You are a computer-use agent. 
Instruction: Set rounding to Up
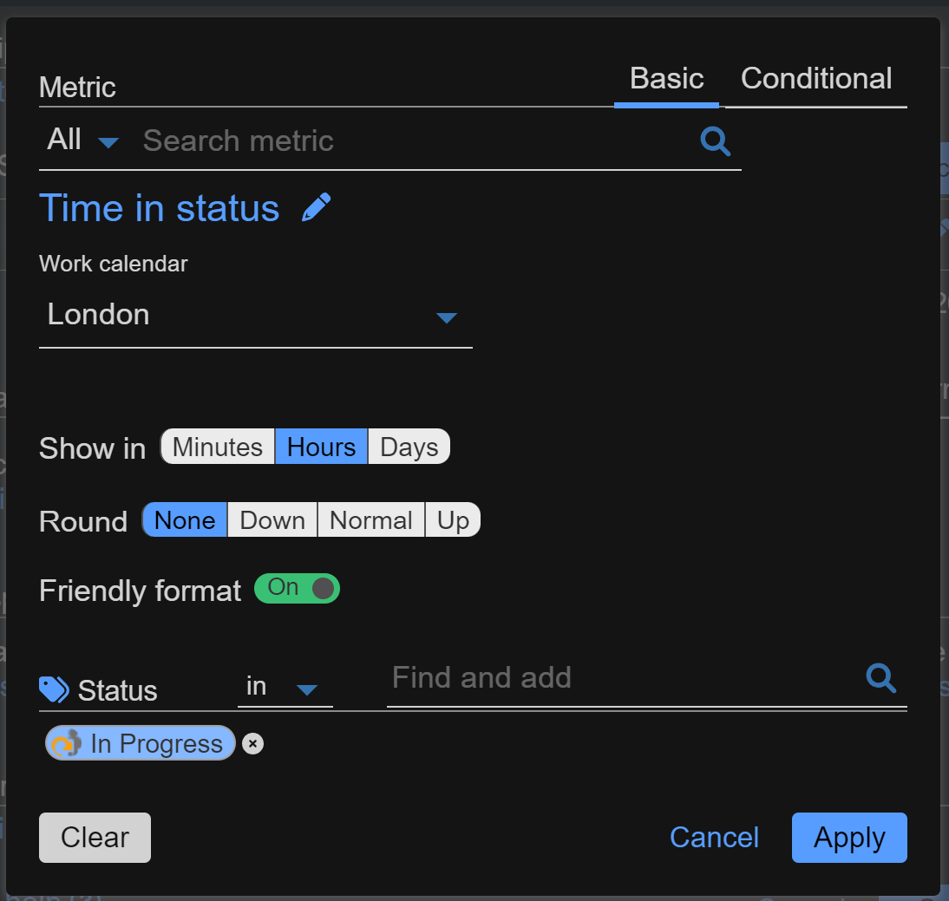coord(453,520)
